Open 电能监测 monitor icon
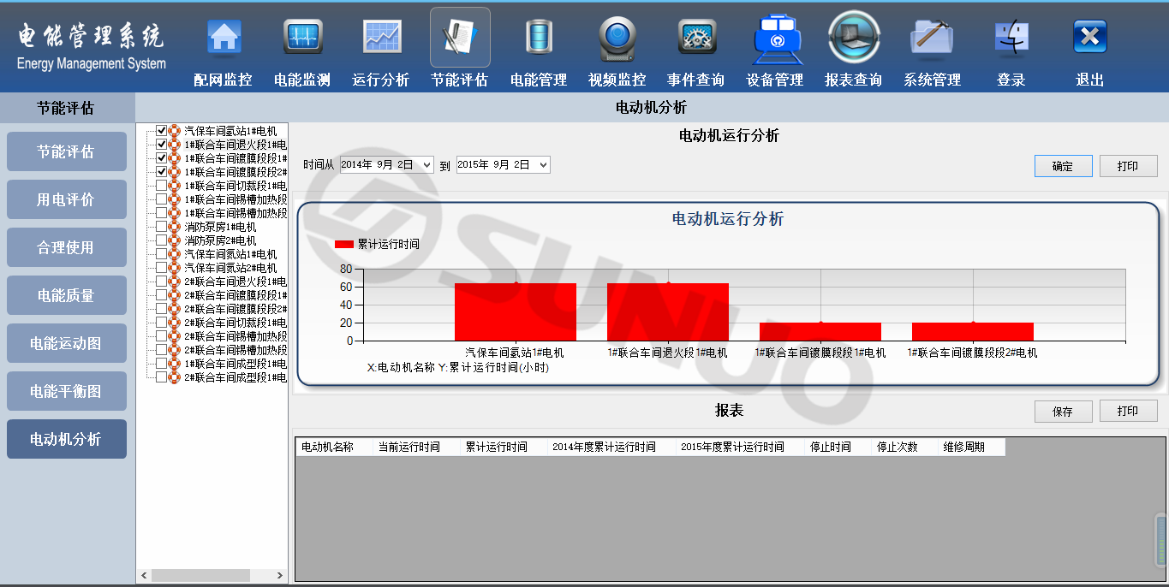The height and width of the screenshot is (587, 1169). [x=302, y=38]
